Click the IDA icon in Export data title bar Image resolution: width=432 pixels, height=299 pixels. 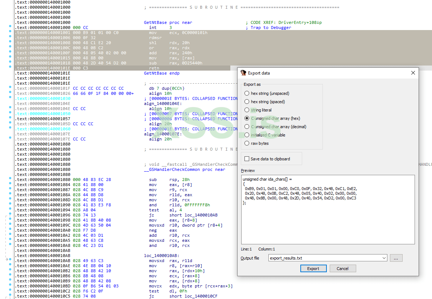tap(243, 73)
